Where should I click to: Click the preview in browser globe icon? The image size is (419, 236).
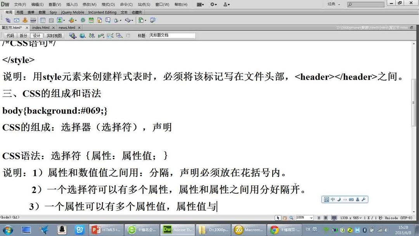82,35
